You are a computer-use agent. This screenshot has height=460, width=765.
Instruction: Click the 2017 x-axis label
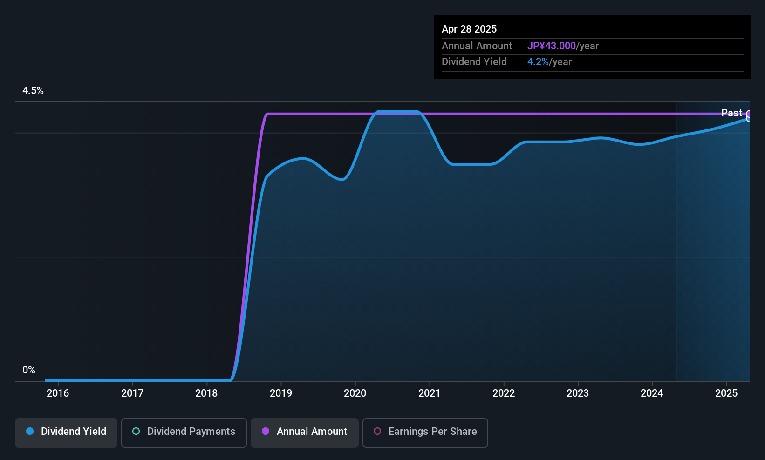tap(132, 393)
